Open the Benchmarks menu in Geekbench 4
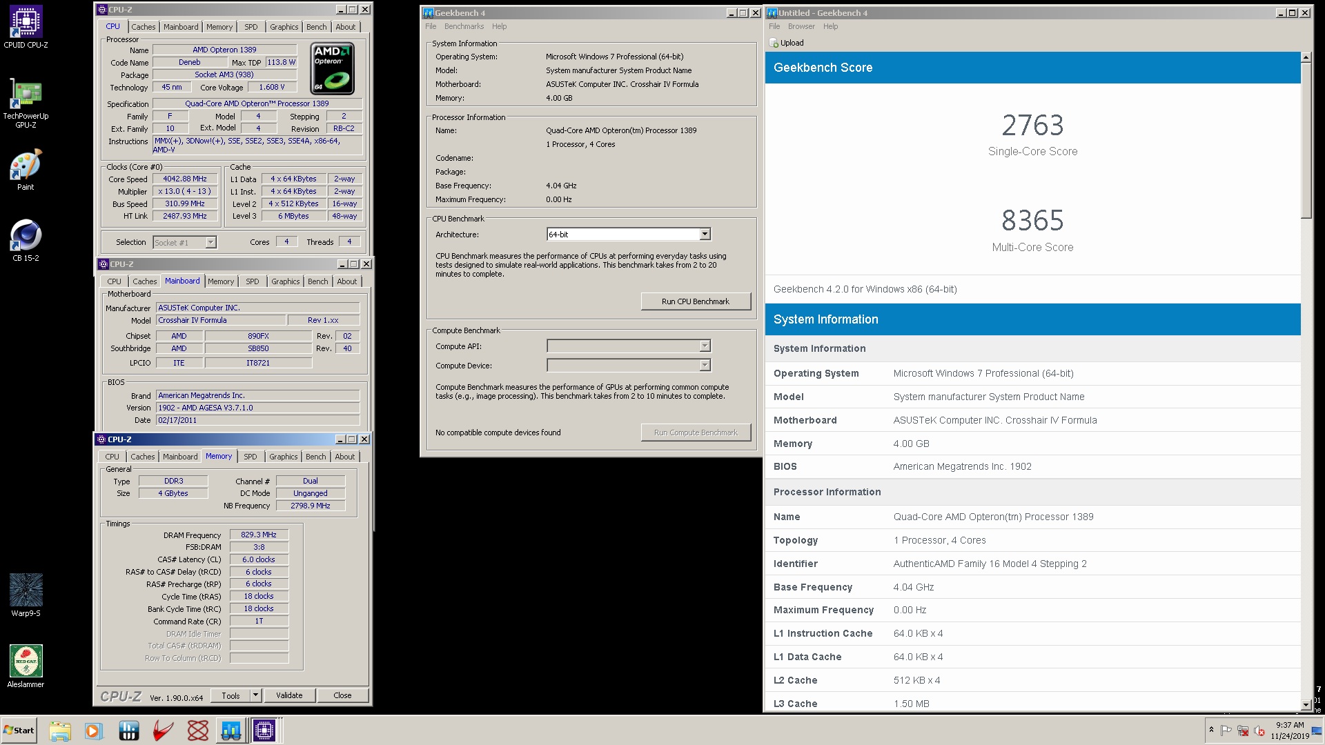Image resolution: width=1325 pixels, height=745 pixels. [464, 26]
